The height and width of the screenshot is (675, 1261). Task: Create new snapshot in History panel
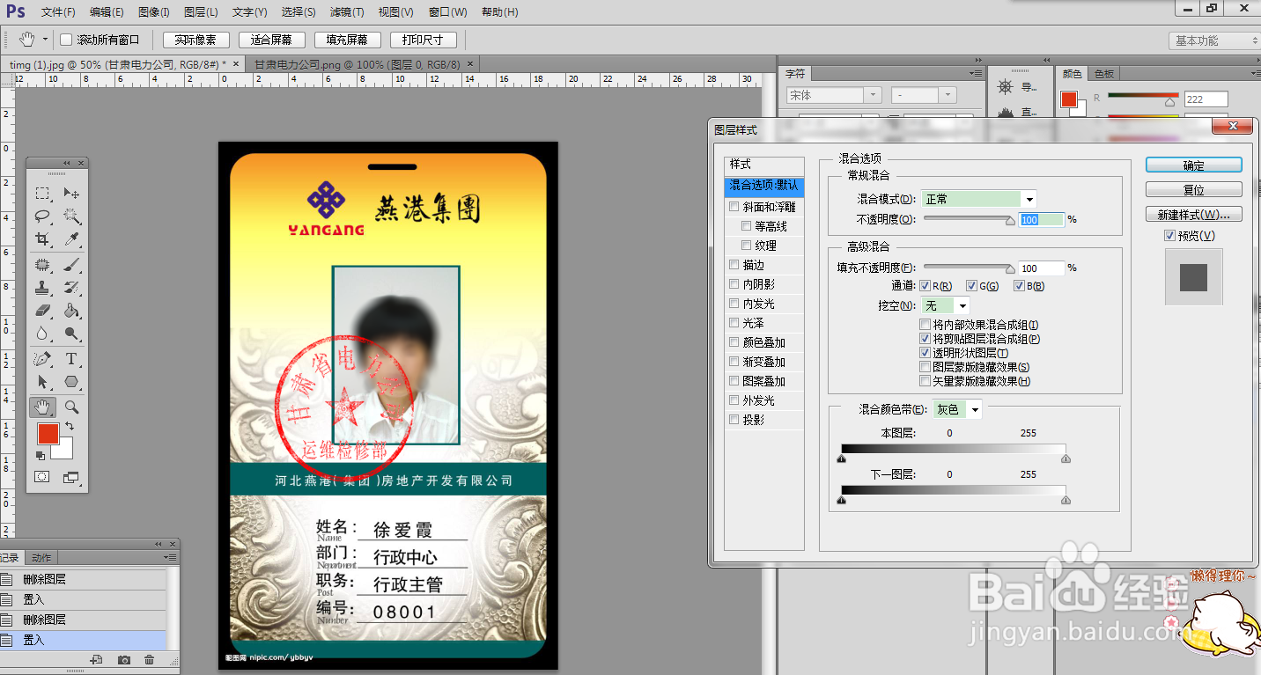coord(124,660)
